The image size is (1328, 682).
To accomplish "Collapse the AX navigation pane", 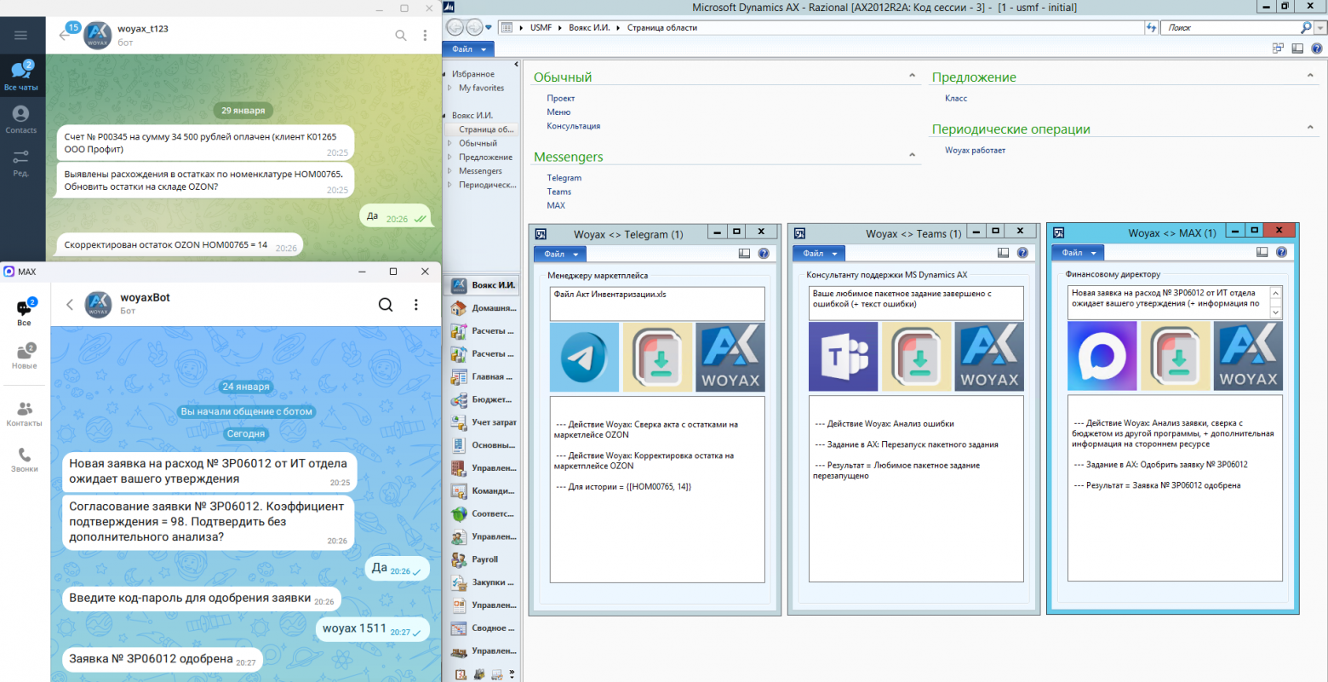I will (516, 64).
